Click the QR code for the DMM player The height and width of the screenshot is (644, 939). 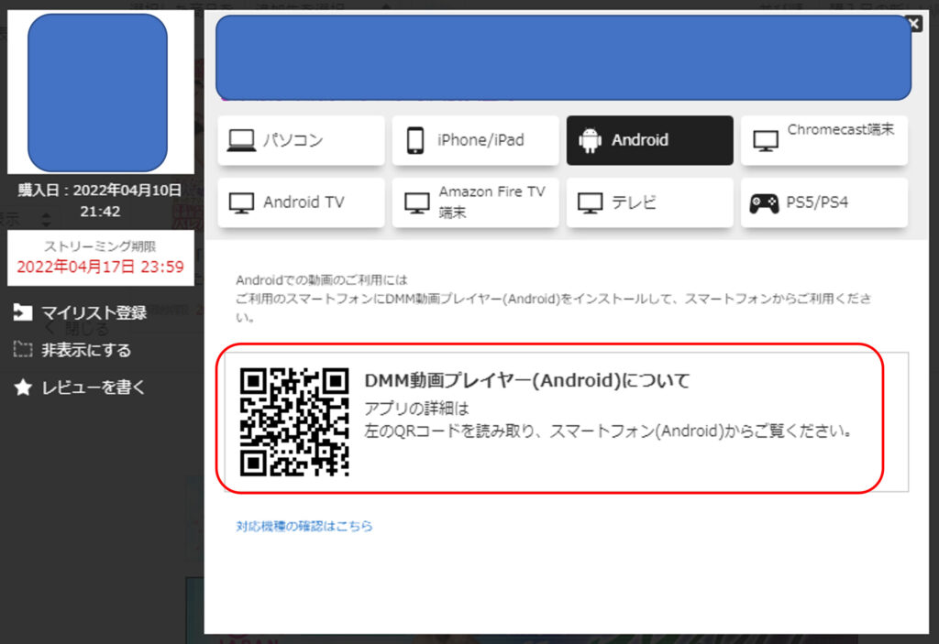294,422
